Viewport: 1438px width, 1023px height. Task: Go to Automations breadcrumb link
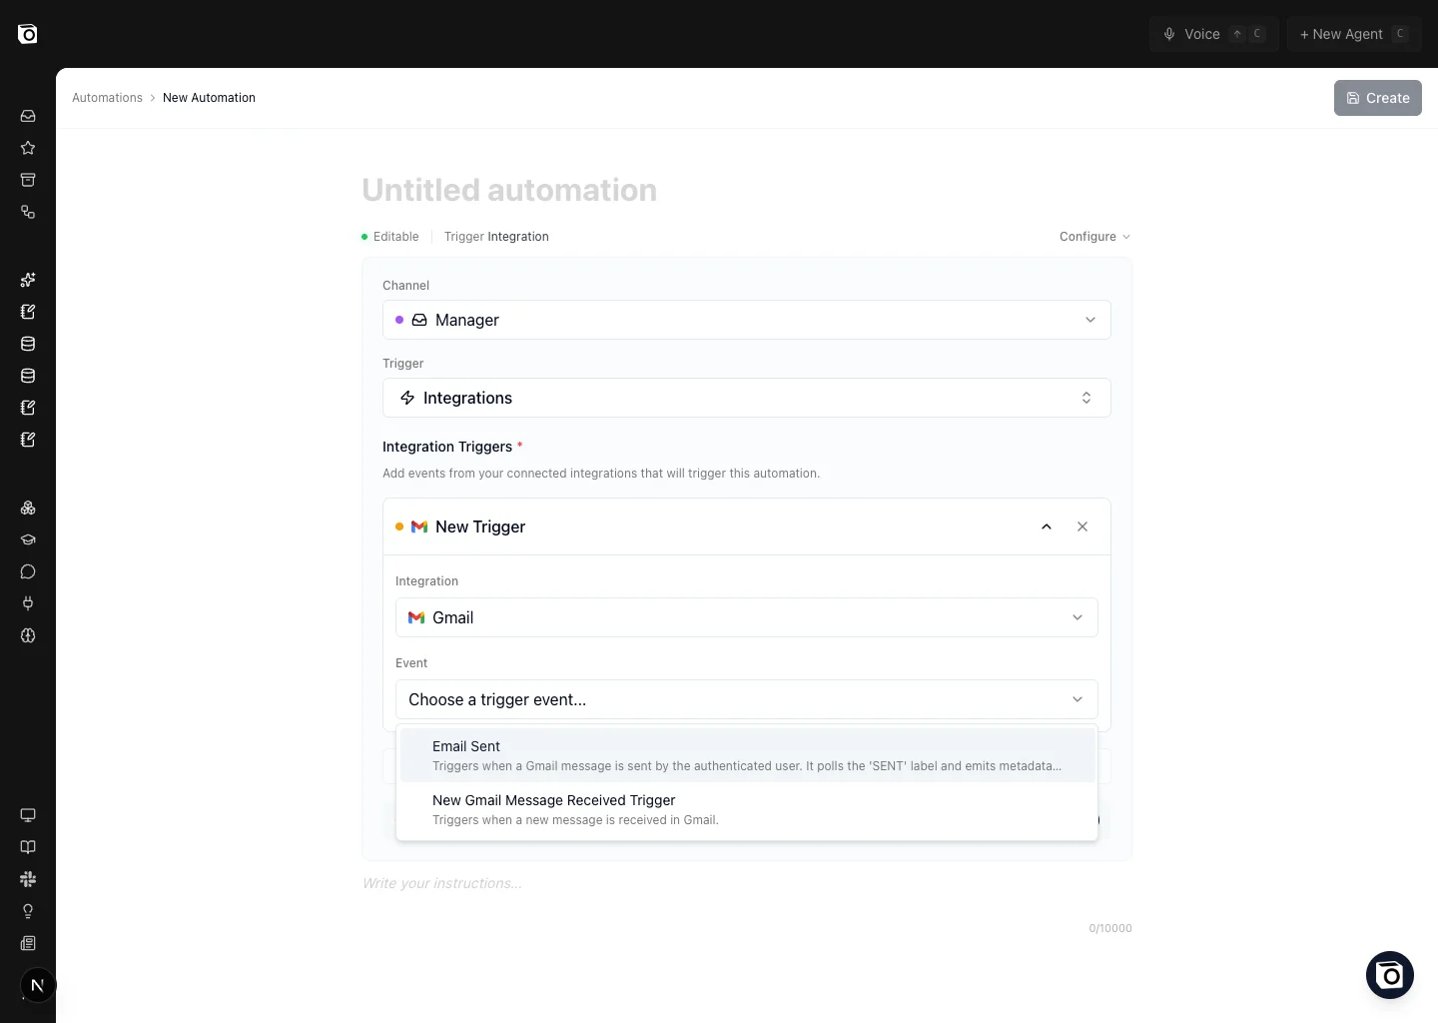[x=107, y=98]
